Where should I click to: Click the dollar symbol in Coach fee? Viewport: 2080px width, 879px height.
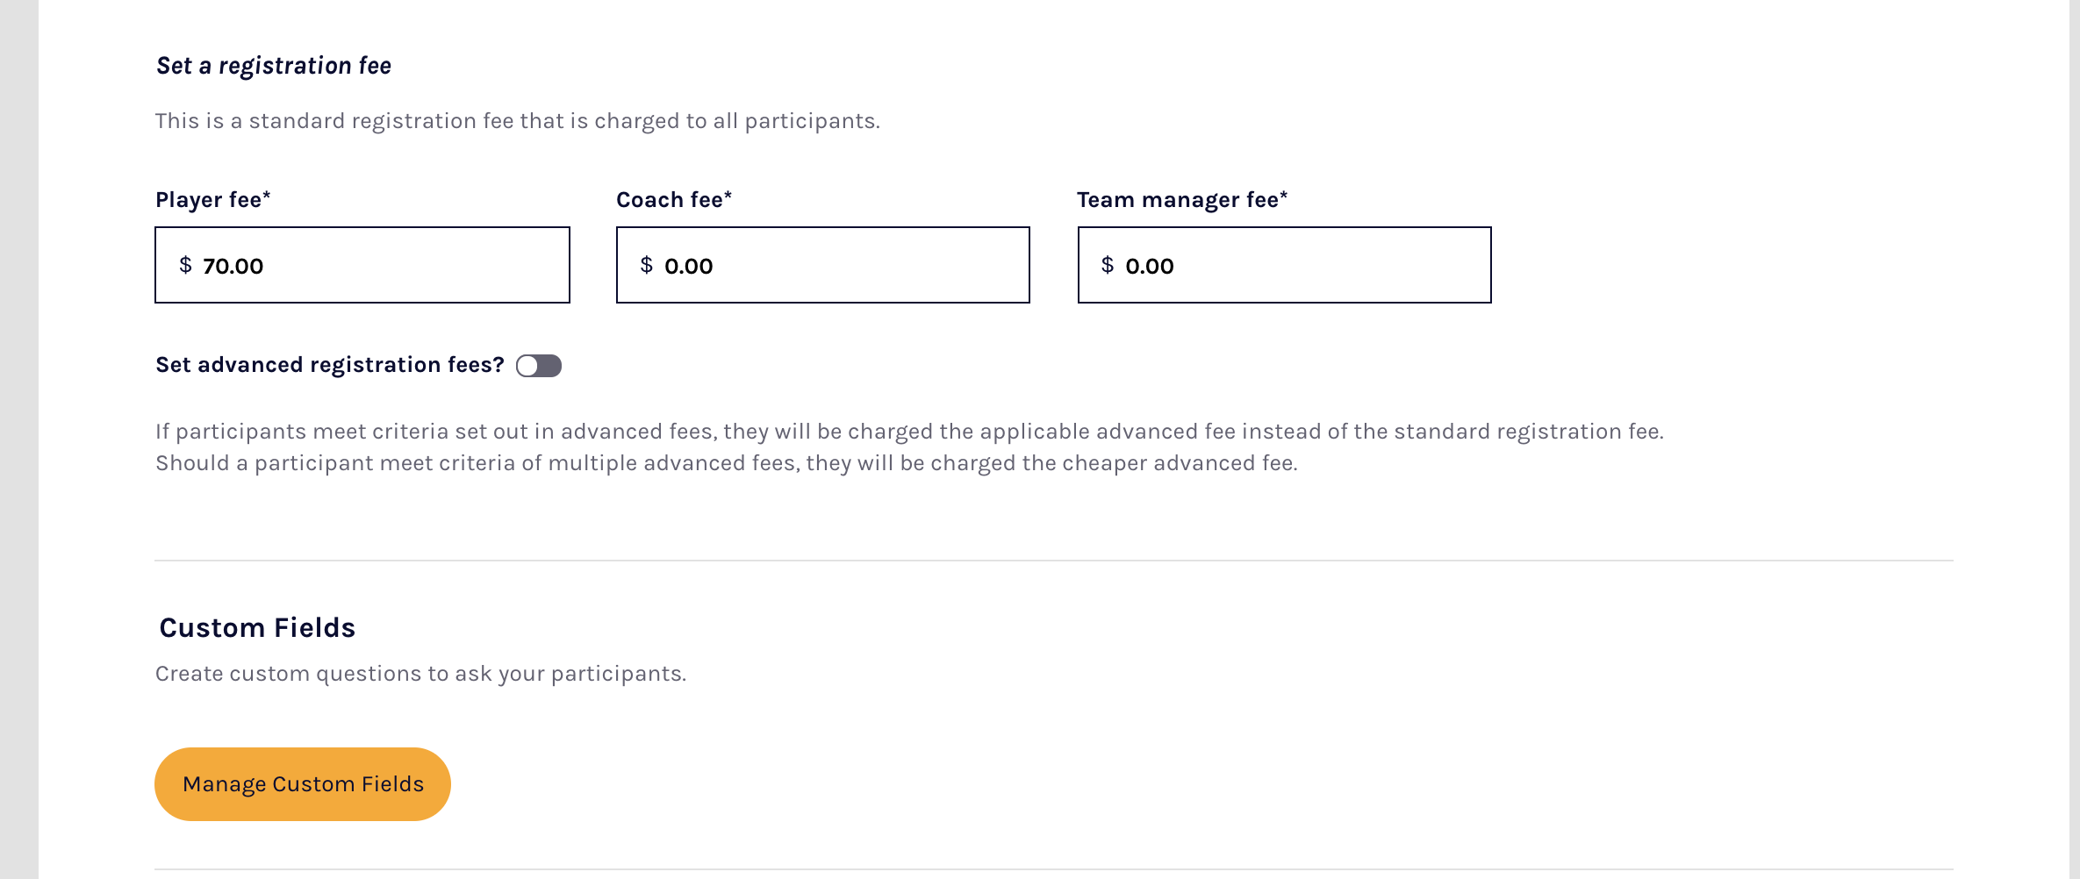pos(647,265)
